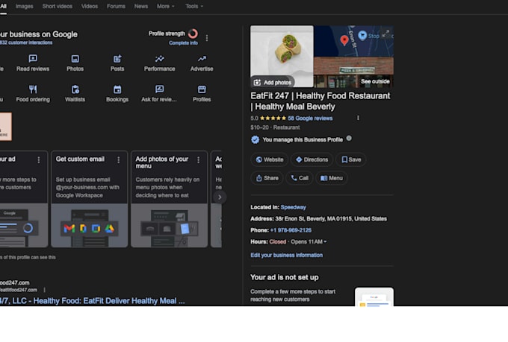This screenshot has height=342, width=508.
Task: Click the red map location pin
Action: tap(344, 40)
